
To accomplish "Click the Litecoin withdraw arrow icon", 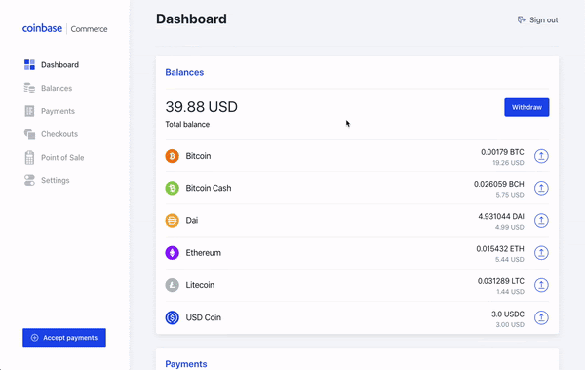I will pos(541,285).
